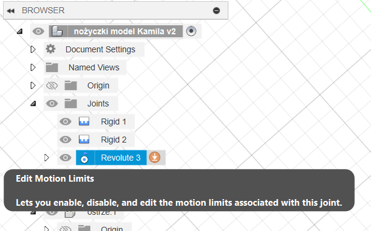The image size is (371, 231).
Task: Click the Edit Motion Limits icon beside Revolute 3
Action: pyautogui.click(x=155, y=158)
